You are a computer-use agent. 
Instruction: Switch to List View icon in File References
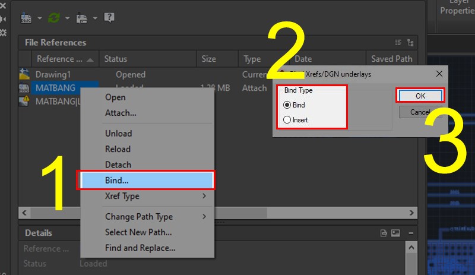(x=398, y=42)
